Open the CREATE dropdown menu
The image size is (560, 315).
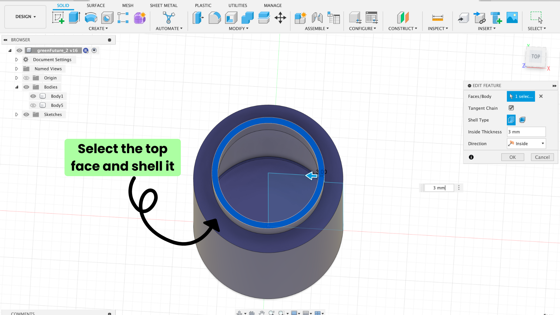click(98, 29)
